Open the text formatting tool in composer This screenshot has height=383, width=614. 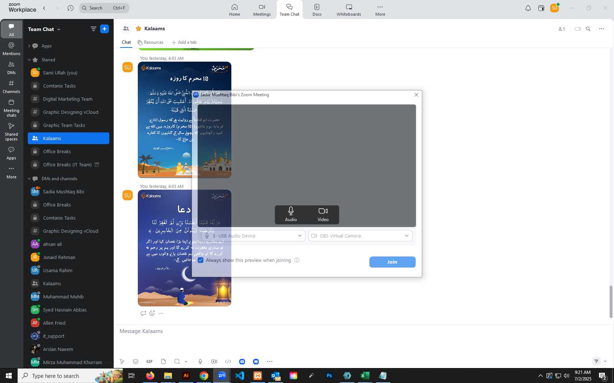click(122, 361)
